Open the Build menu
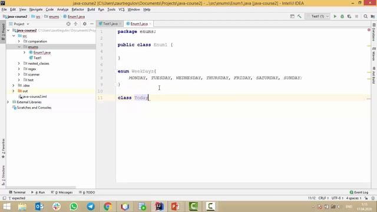This screenshot has height=212, width=377. [91, 9]
